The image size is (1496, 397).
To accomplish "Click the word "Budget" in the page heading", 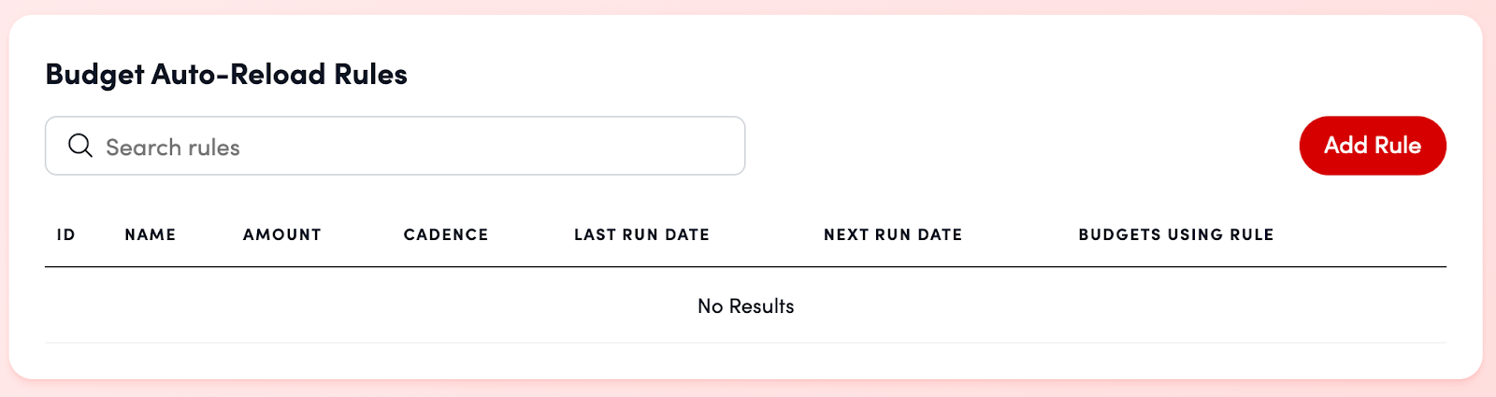I will pos(94,75).
